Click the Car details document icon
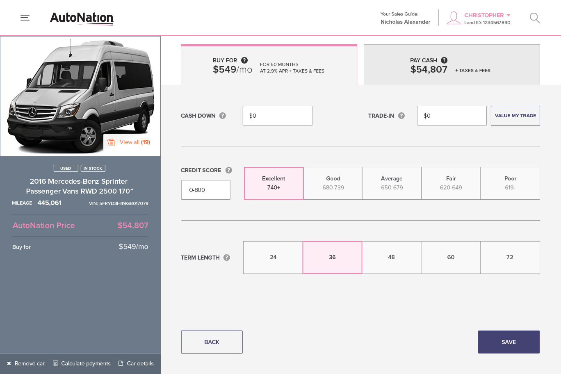The width and height of the screenshot is (561, 374). pos(121,363)
